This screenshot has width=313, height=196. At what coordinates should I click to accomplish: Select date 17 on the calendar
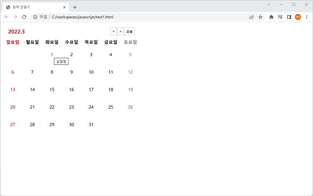pos(91,90)
